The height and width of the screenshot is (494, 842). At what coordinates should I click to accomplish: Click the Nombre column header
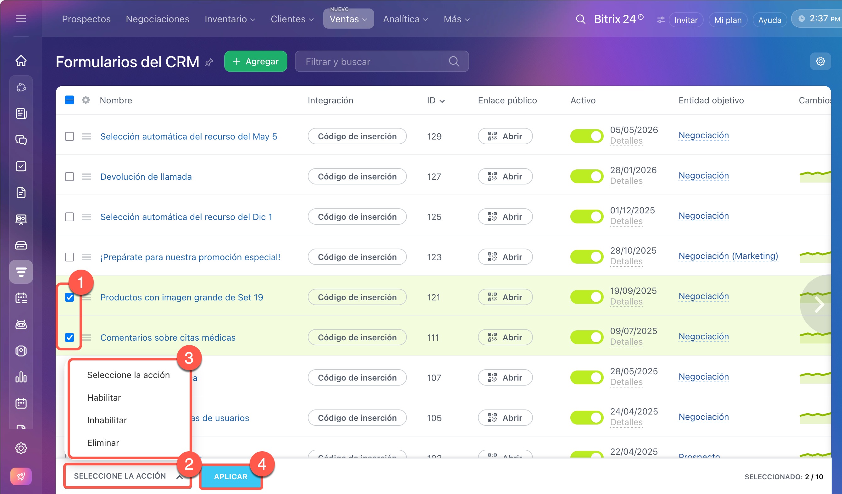[x=116, y=100]
